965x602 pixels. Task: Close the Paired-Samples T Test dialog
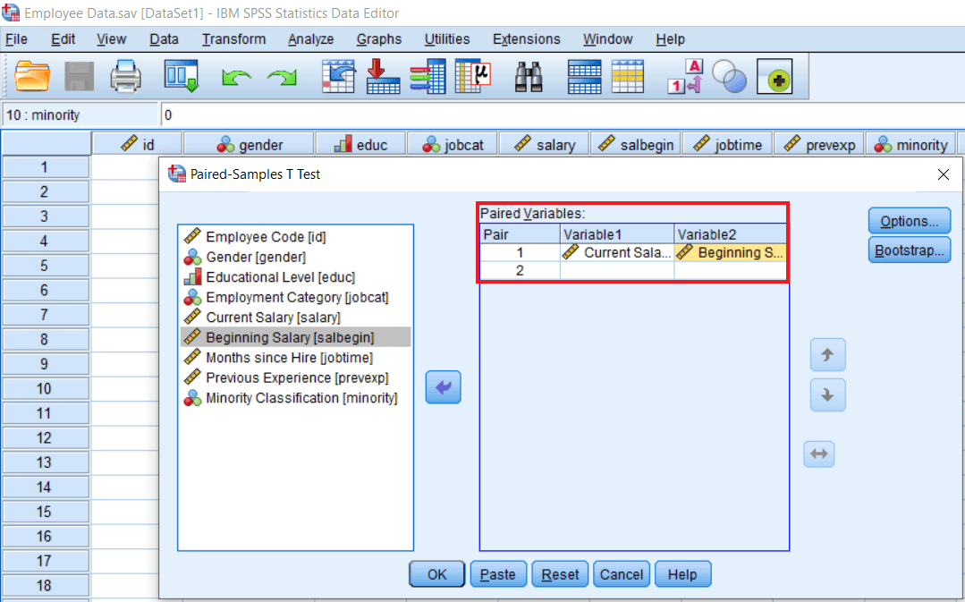943,174
